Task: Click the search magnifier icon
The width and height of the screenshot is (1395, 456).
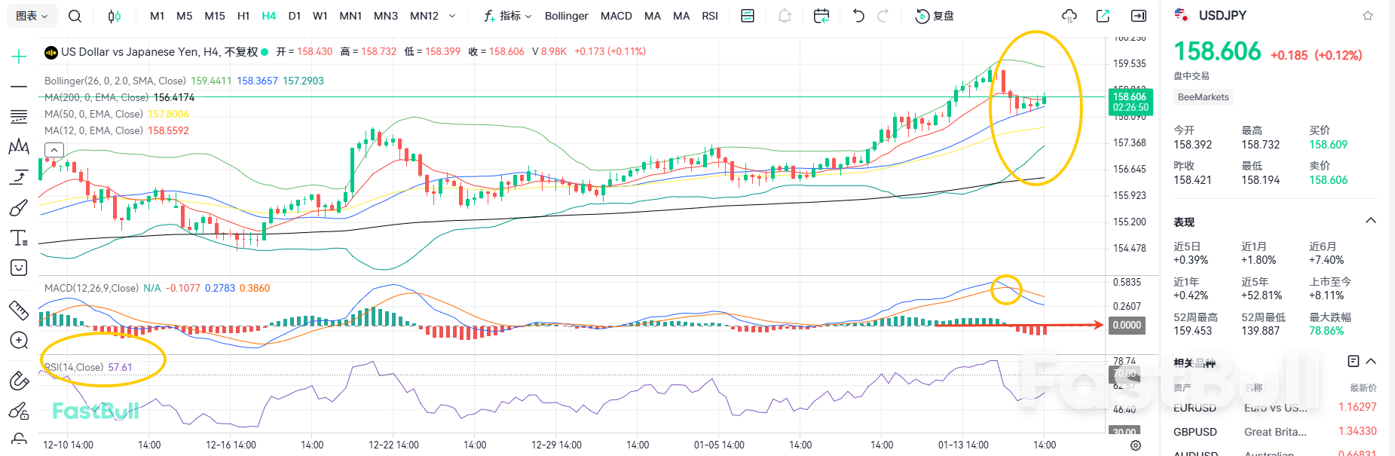Action: (x=75, y=16)
